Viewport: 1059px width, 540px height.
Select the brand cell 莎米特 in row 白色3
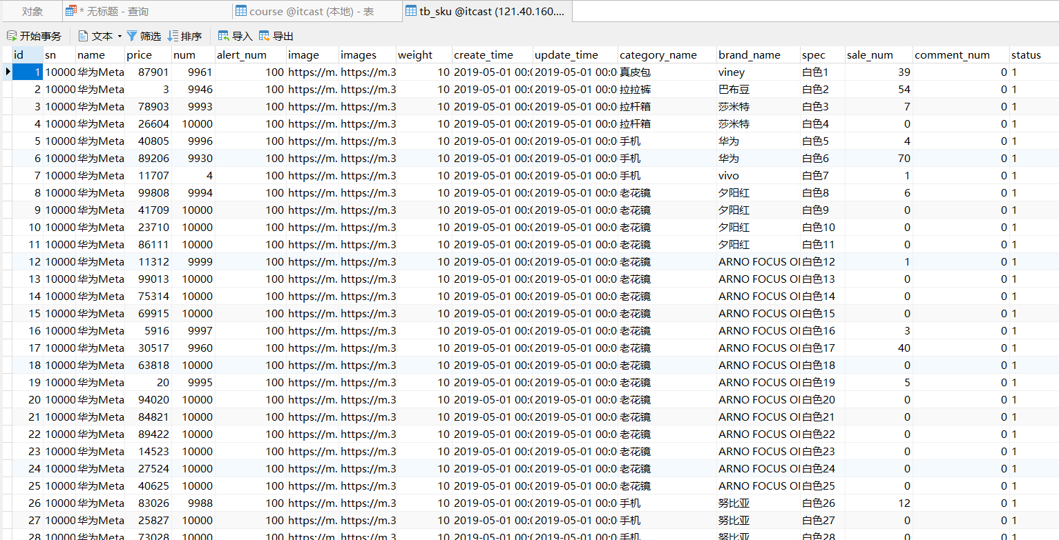click(x=759, y=106)
